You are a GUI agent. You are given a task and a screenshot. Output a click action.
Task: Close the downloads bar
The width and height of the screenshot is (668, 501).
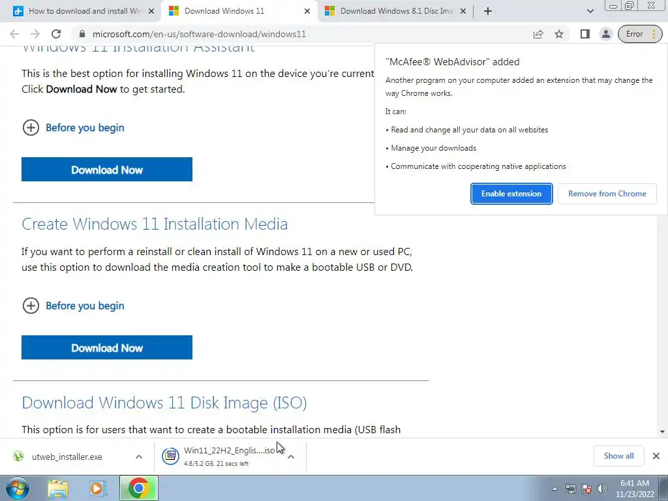pyautogui.click(x=656, y=456)
